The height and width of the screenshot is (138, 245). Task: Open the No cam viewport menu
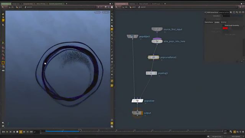(106, 12)
